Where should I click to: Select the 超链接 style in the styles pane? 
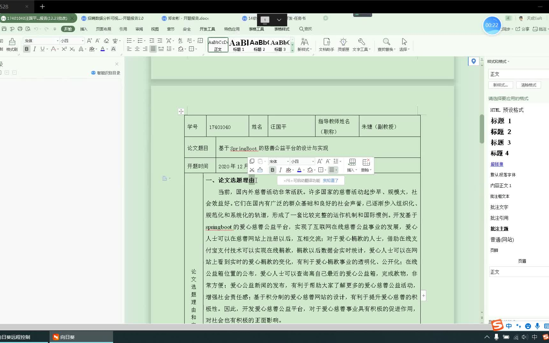coord(497,164)
